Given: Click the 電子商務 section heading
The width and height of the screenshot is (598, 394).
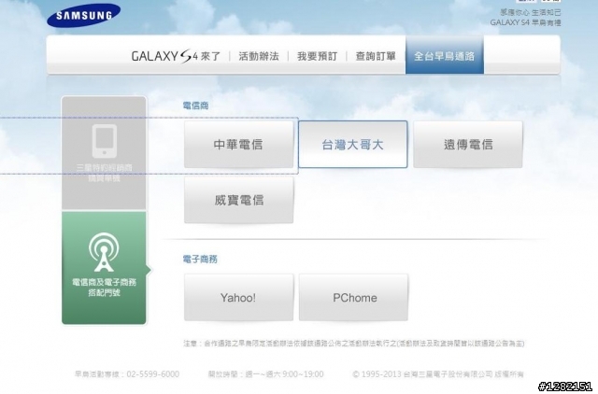Looking at the screenshot, I should (x=200, y=260).
